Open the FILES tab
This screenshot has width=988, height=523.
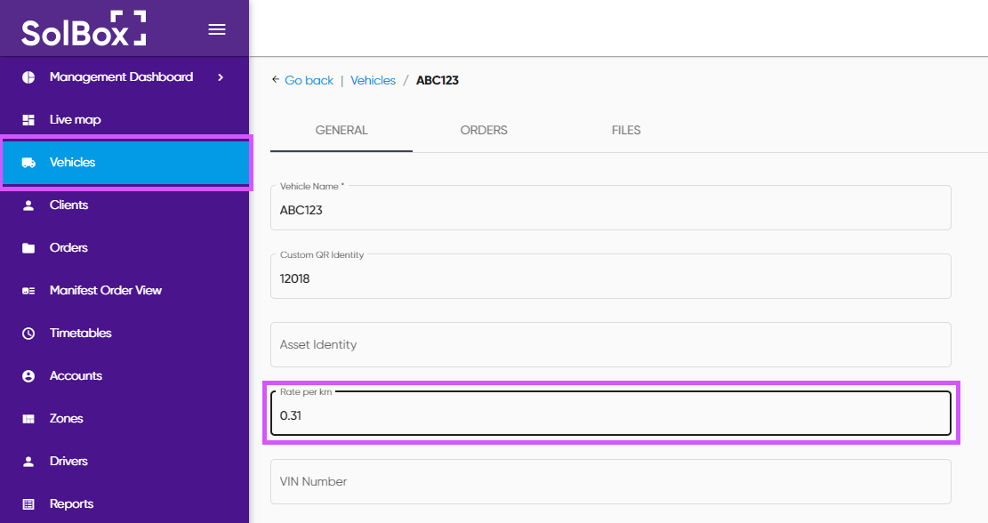[x=626, y=130]
